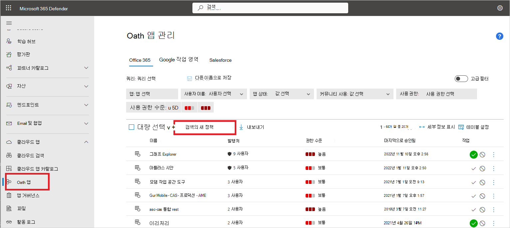Click the 평가판 gift icon

pyautogui.click(x=9, y=54)
